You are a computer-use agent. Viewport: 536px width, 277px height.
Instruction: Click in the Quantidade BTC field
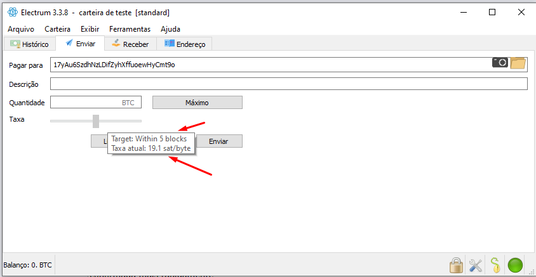pos(96,102)
